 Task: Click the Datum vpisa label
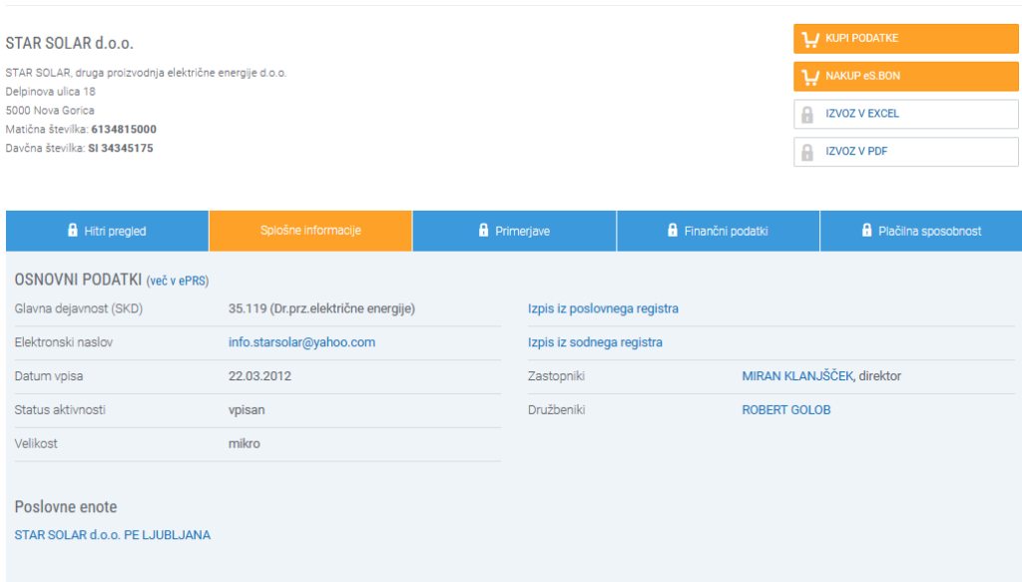(x=48, y=376)
